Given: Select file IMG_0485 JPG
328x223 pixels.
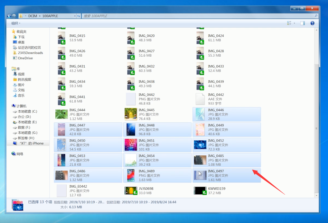Looking at the screenshot, I should [227, 160].
